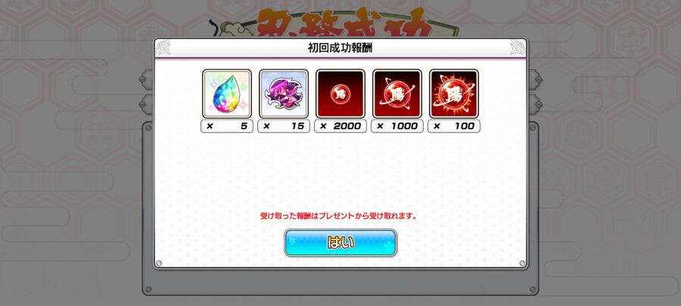Click the top-right web ornament of the dialog

tap(518, 48)
